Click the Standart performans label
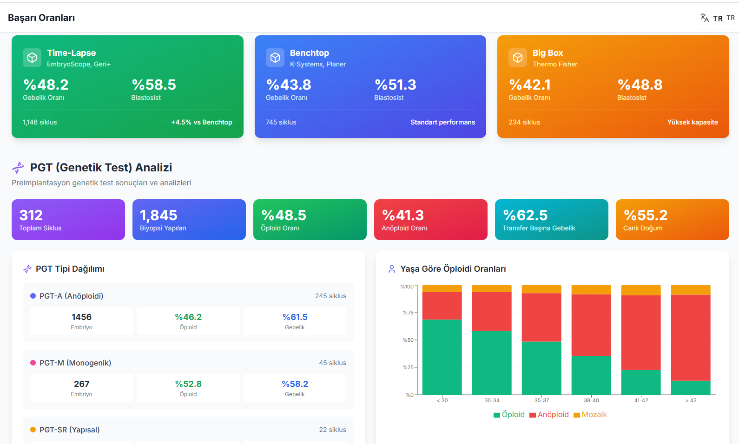 tap(443, 122)
